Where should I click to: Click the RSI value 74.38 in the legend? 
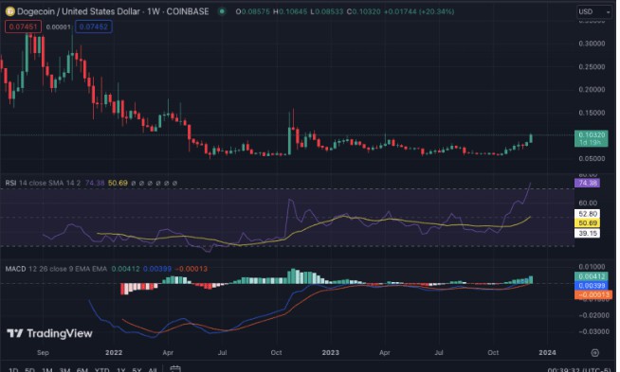point(95,184)
